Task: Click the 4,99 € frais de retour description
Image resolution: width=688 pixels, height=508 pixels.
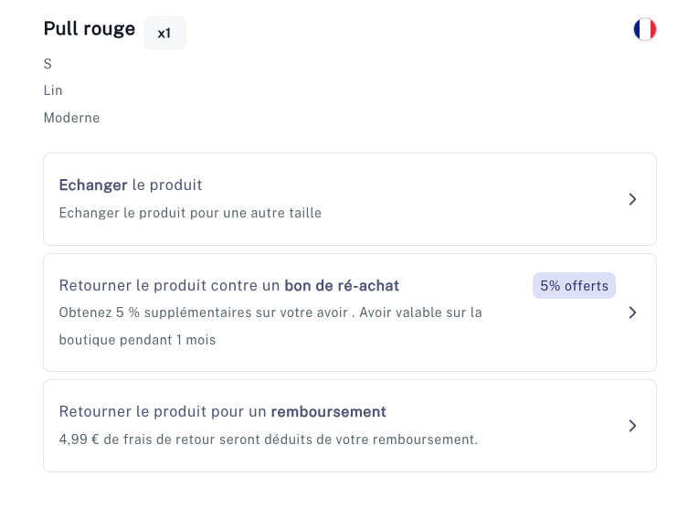Action: pyautogui.click(x=269, y=439)
